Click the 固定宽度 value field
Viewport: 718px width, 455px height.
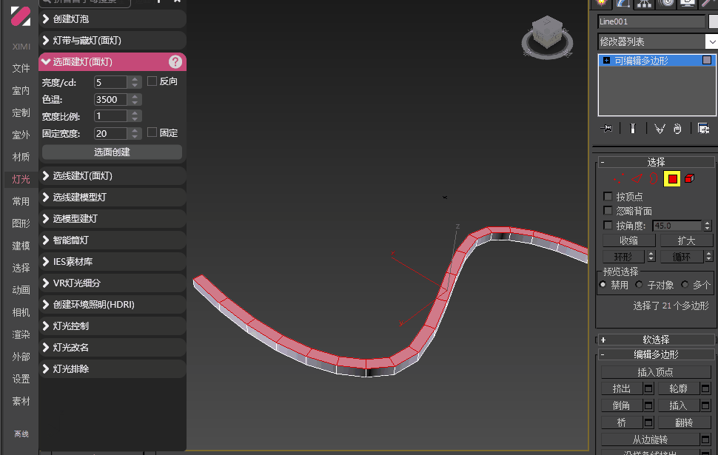point(110,133)
